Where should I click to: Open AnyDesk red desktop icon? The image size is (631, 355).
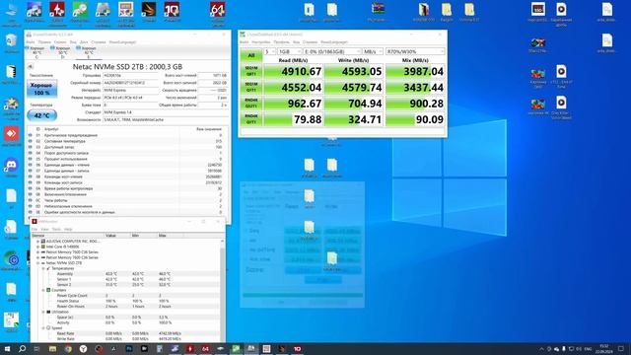click(11, 136)
